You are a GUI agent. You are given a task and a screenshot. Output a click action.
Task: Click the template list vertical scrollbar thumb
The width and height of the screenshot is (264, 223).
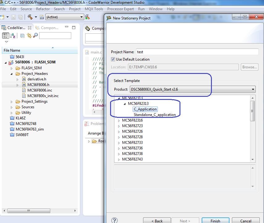click(x=252, y=111)
